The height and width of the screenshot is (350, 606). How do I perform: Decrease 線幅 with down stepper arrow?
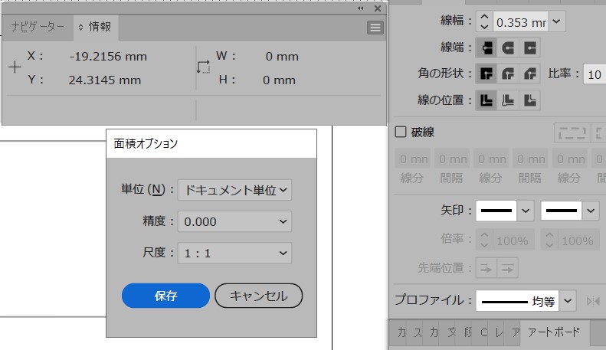[x=484, y=27]
